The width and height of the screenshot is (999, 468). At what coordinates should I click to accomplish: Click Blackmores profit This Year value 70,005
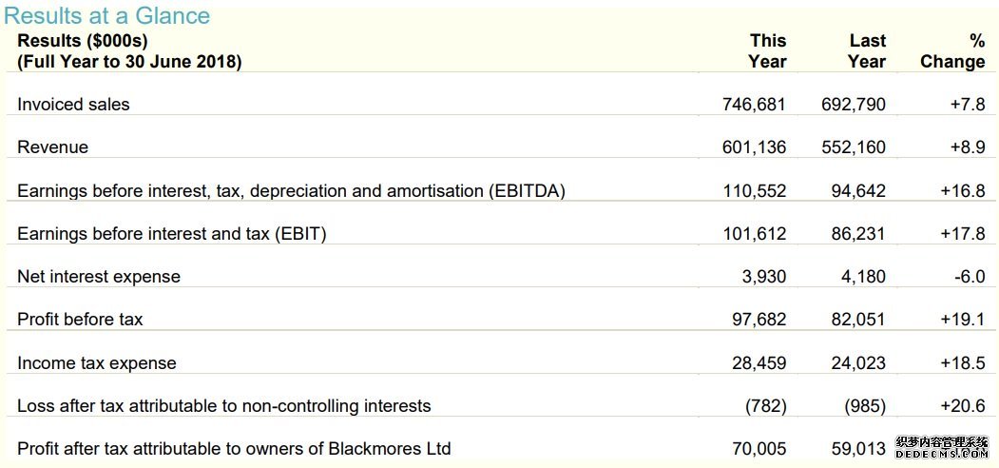pyautogui.click(x=759, y=449)
